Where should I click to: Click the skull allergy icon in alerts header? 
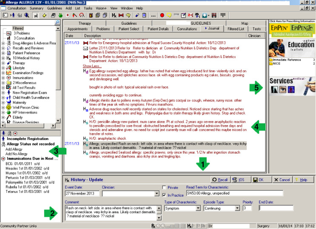[9, 133]
